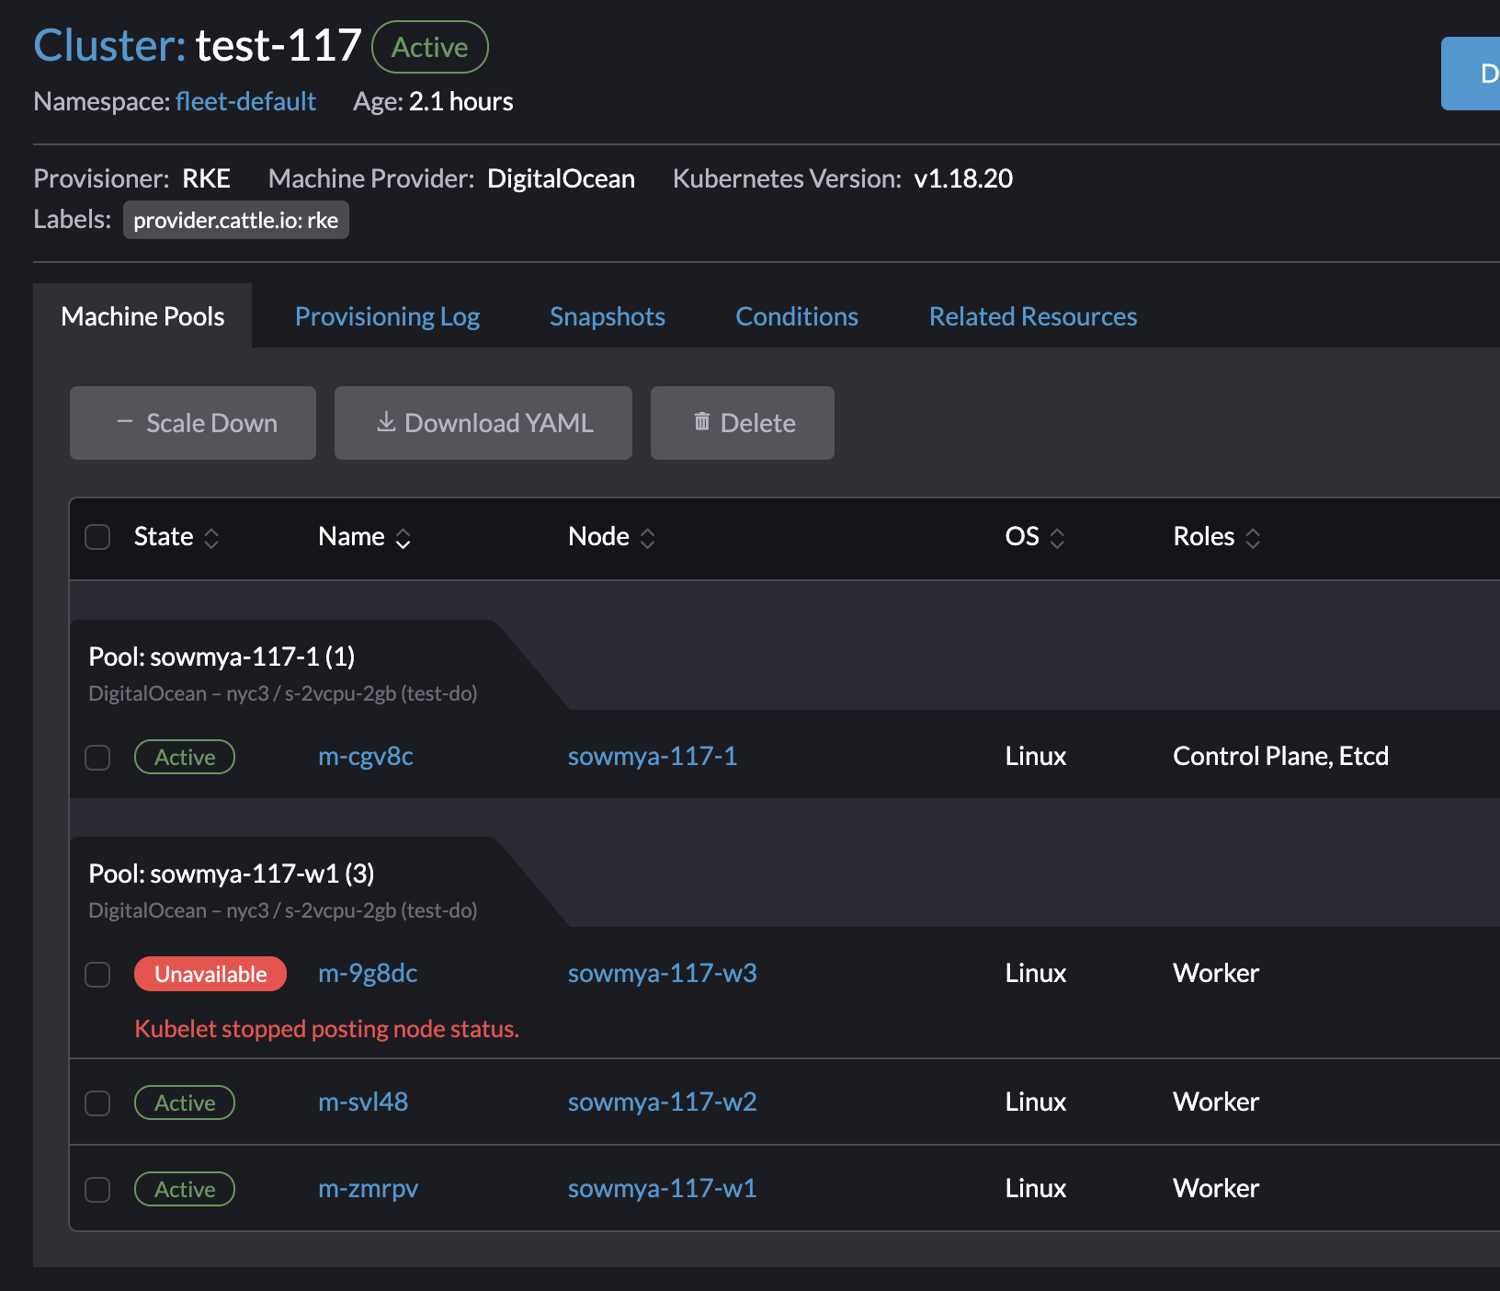Image resolution: width=1500 pixels, height=1291 pixels.
Task: Click the error message about Kubelet status
Action: click(326, 1029)
